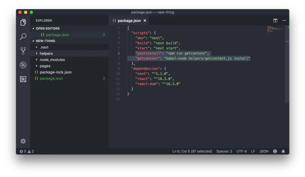Close the package.json editor tab
The height and width of the screenshot is (177, 305).
point(145,21)
